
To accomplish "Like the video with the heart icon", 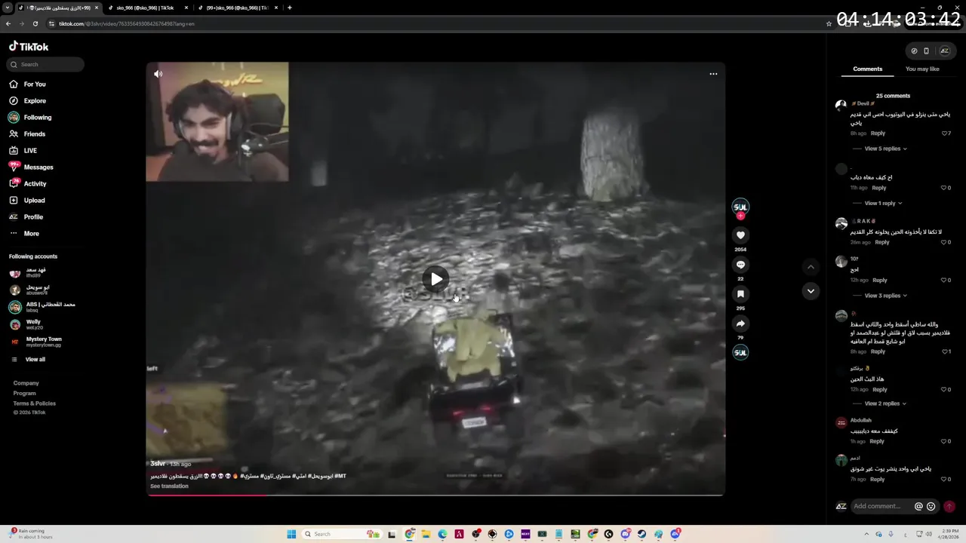I will click(x=740, y=235).
